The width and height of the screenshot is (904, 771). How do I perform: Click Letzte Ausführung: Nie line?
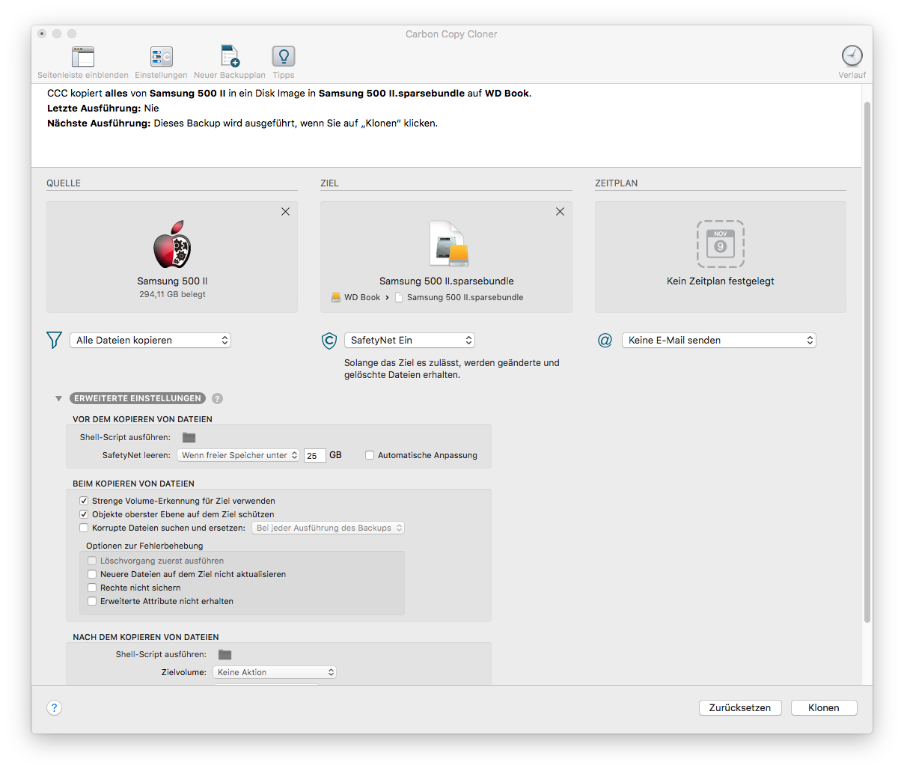click(x=103, y=109)
